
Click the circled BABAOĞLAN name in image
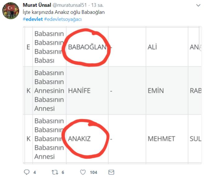87,47
